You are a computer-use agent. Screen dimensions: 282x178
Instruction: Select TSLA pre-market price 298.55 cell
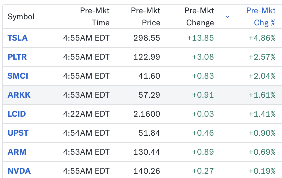point(146,38)
